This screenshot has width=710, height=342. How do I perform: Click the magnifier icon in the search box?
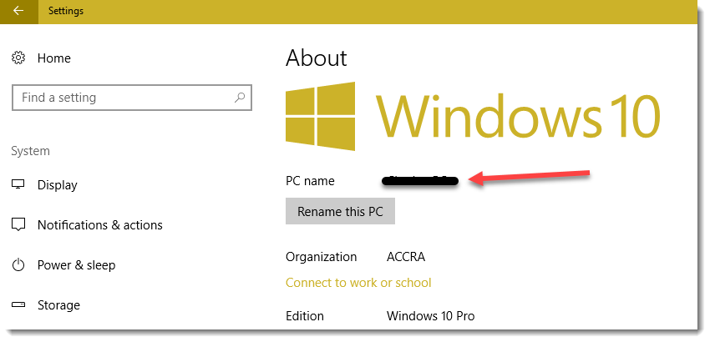pyautogui.click(x=240, y=98)
